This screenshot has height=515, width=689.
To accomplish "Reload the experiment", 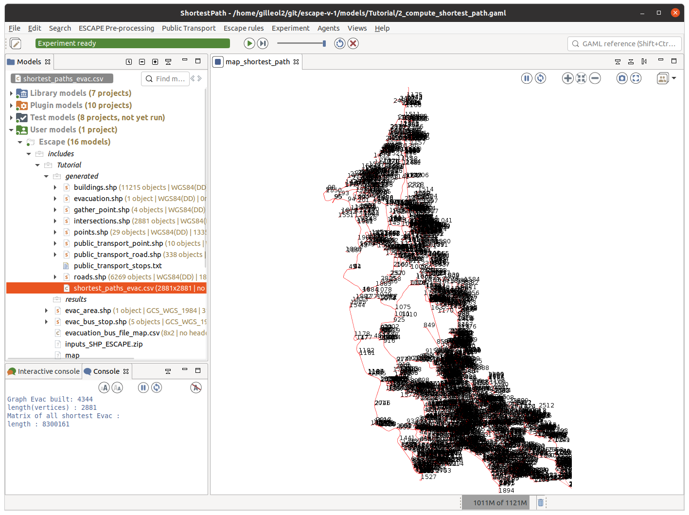I will pos(339,43).
